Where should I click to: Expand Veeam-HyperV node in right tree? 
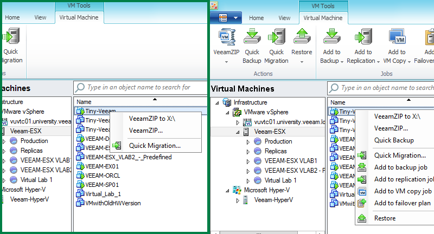pyautogui.click(x=238, y=200)
